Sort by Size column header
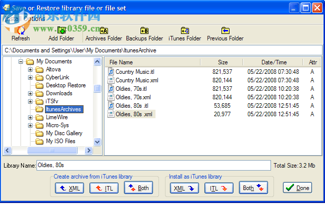The height and width of the screenshot is (204, 325). [x=221, y=62]
